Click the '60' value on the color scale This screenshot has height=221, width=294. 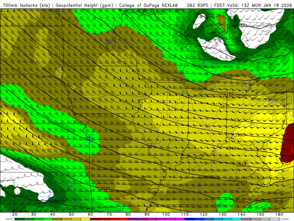point(90,214)
